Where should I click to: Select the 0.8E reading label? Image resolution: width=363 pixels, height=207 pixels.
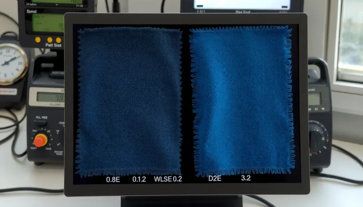pyautogui.click(x=113, y=179)
